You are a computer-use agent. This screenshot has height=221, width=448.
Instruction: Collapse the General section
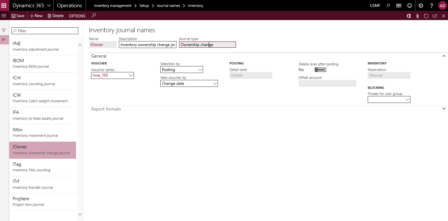[444, 56]
